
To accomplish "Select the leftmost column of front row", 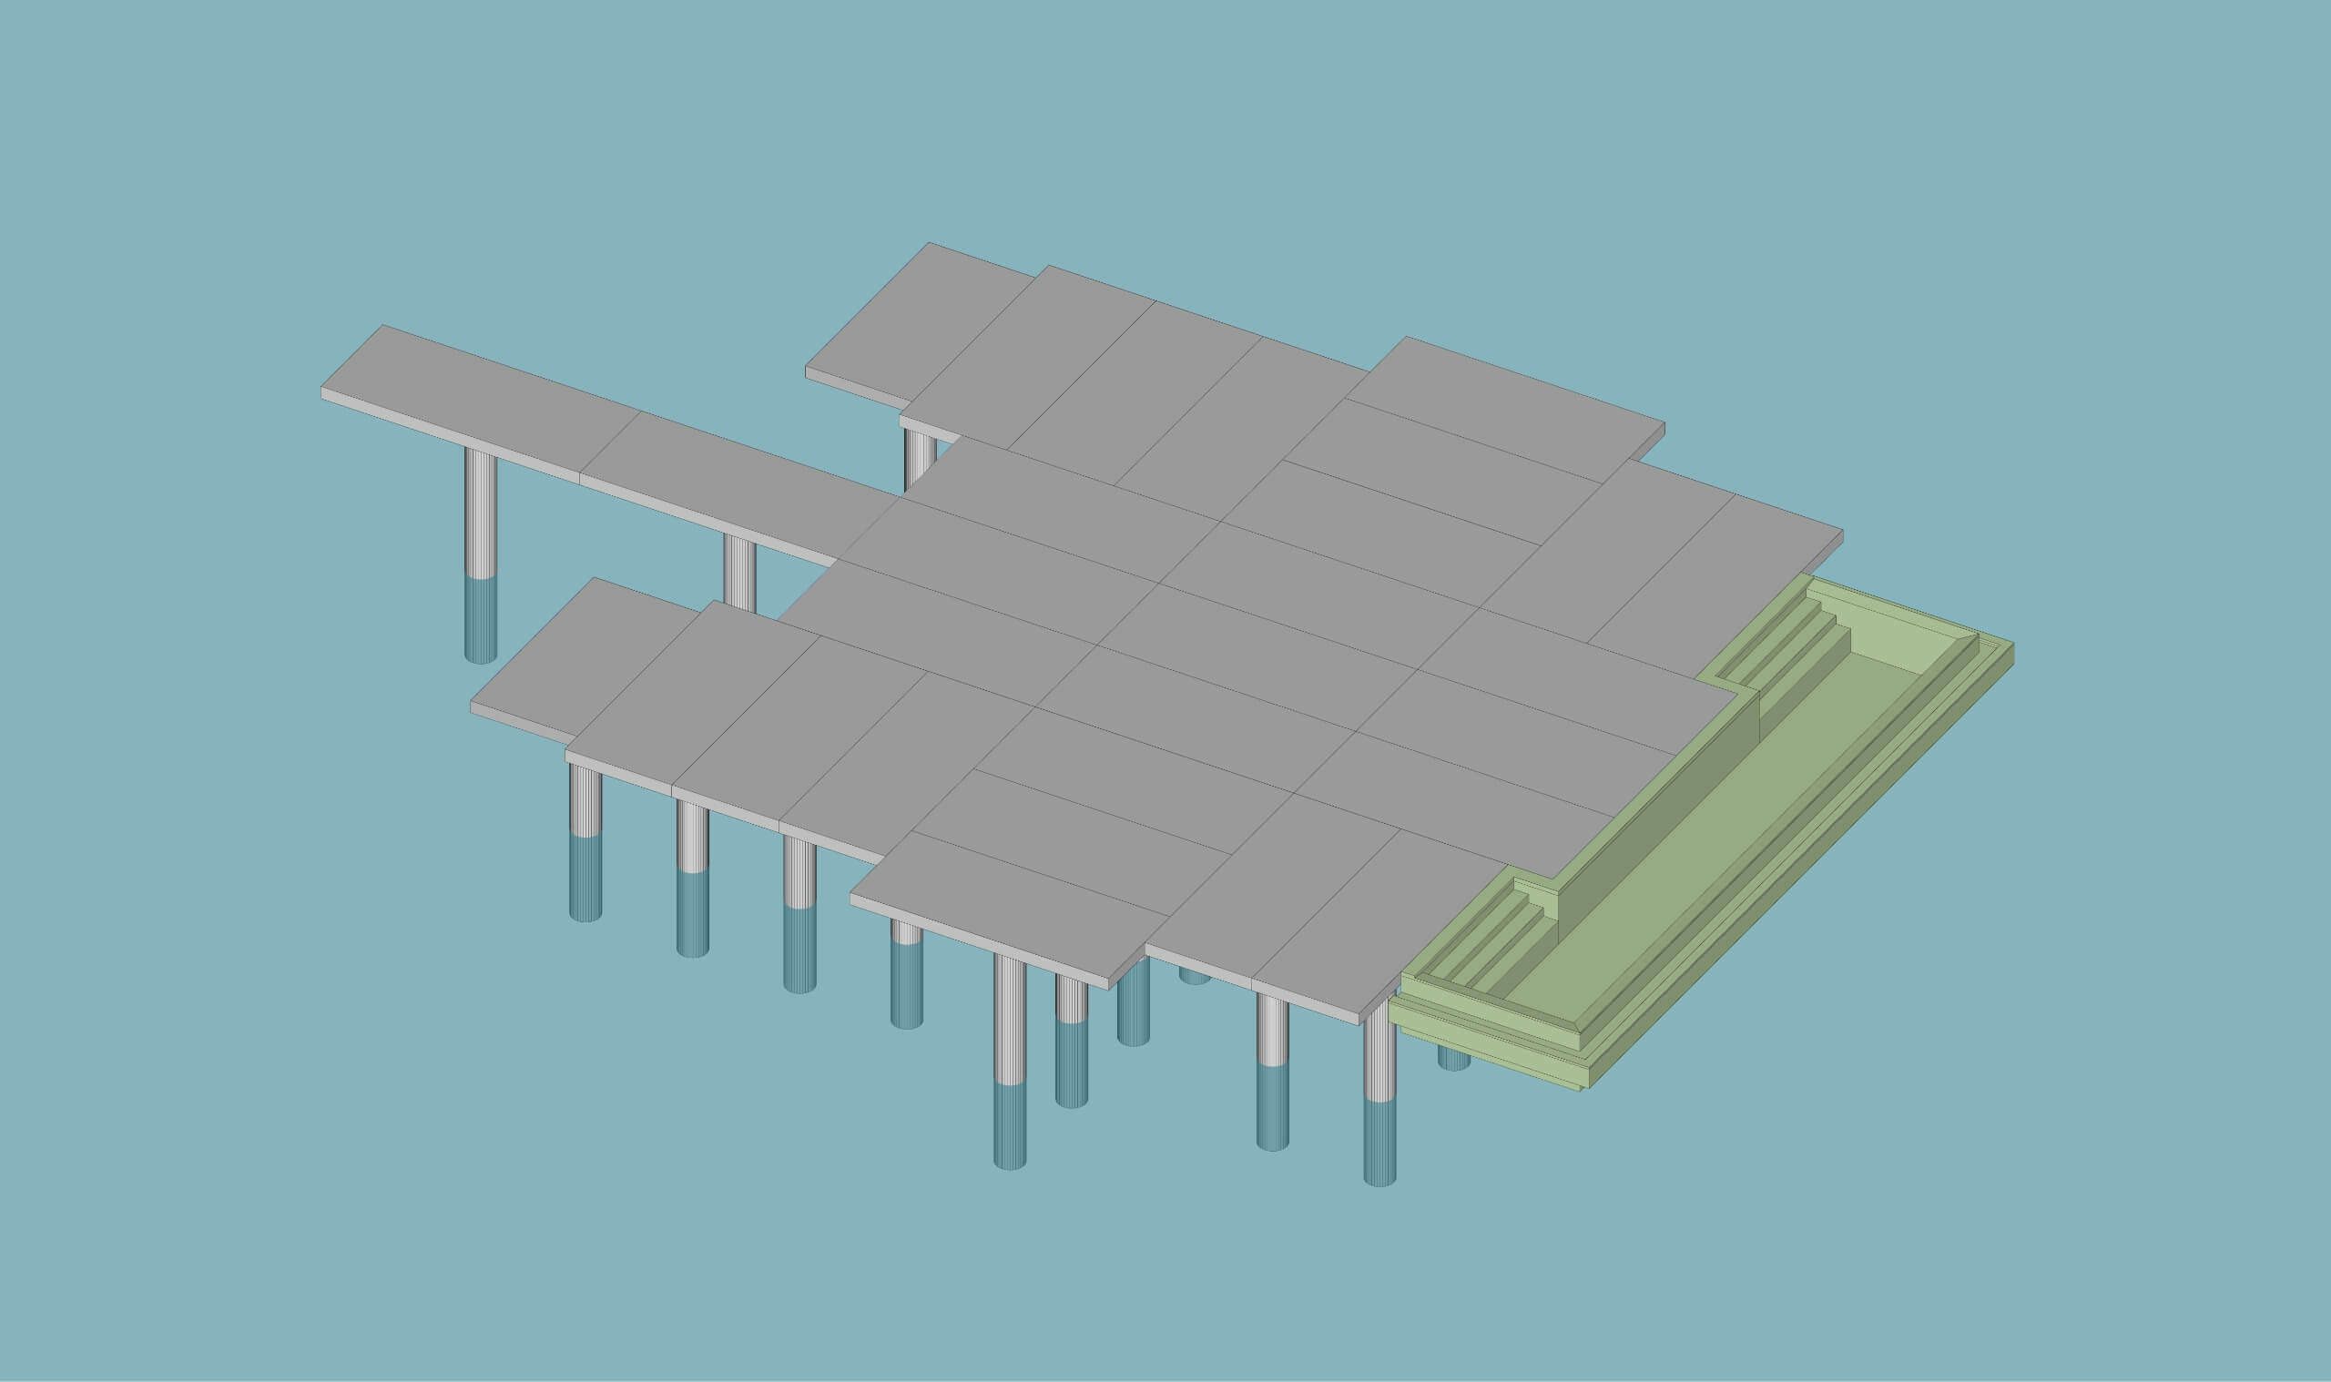I will point(585,803).
